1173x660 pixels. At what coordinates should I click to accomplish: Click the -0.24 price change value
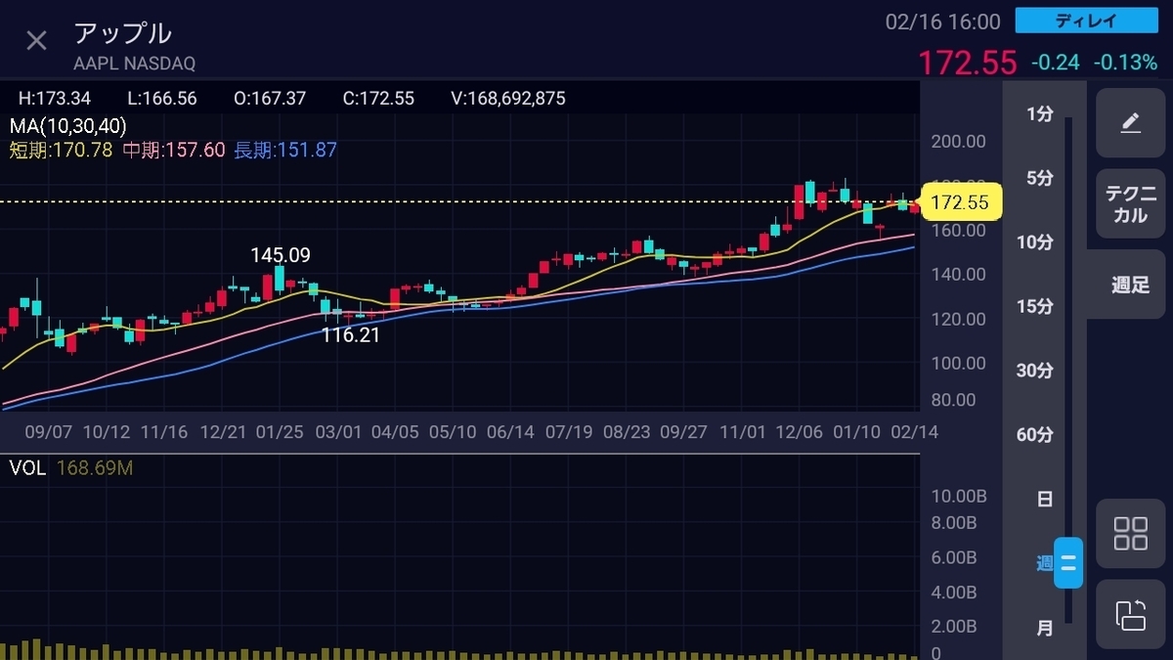coord(1055,63)
